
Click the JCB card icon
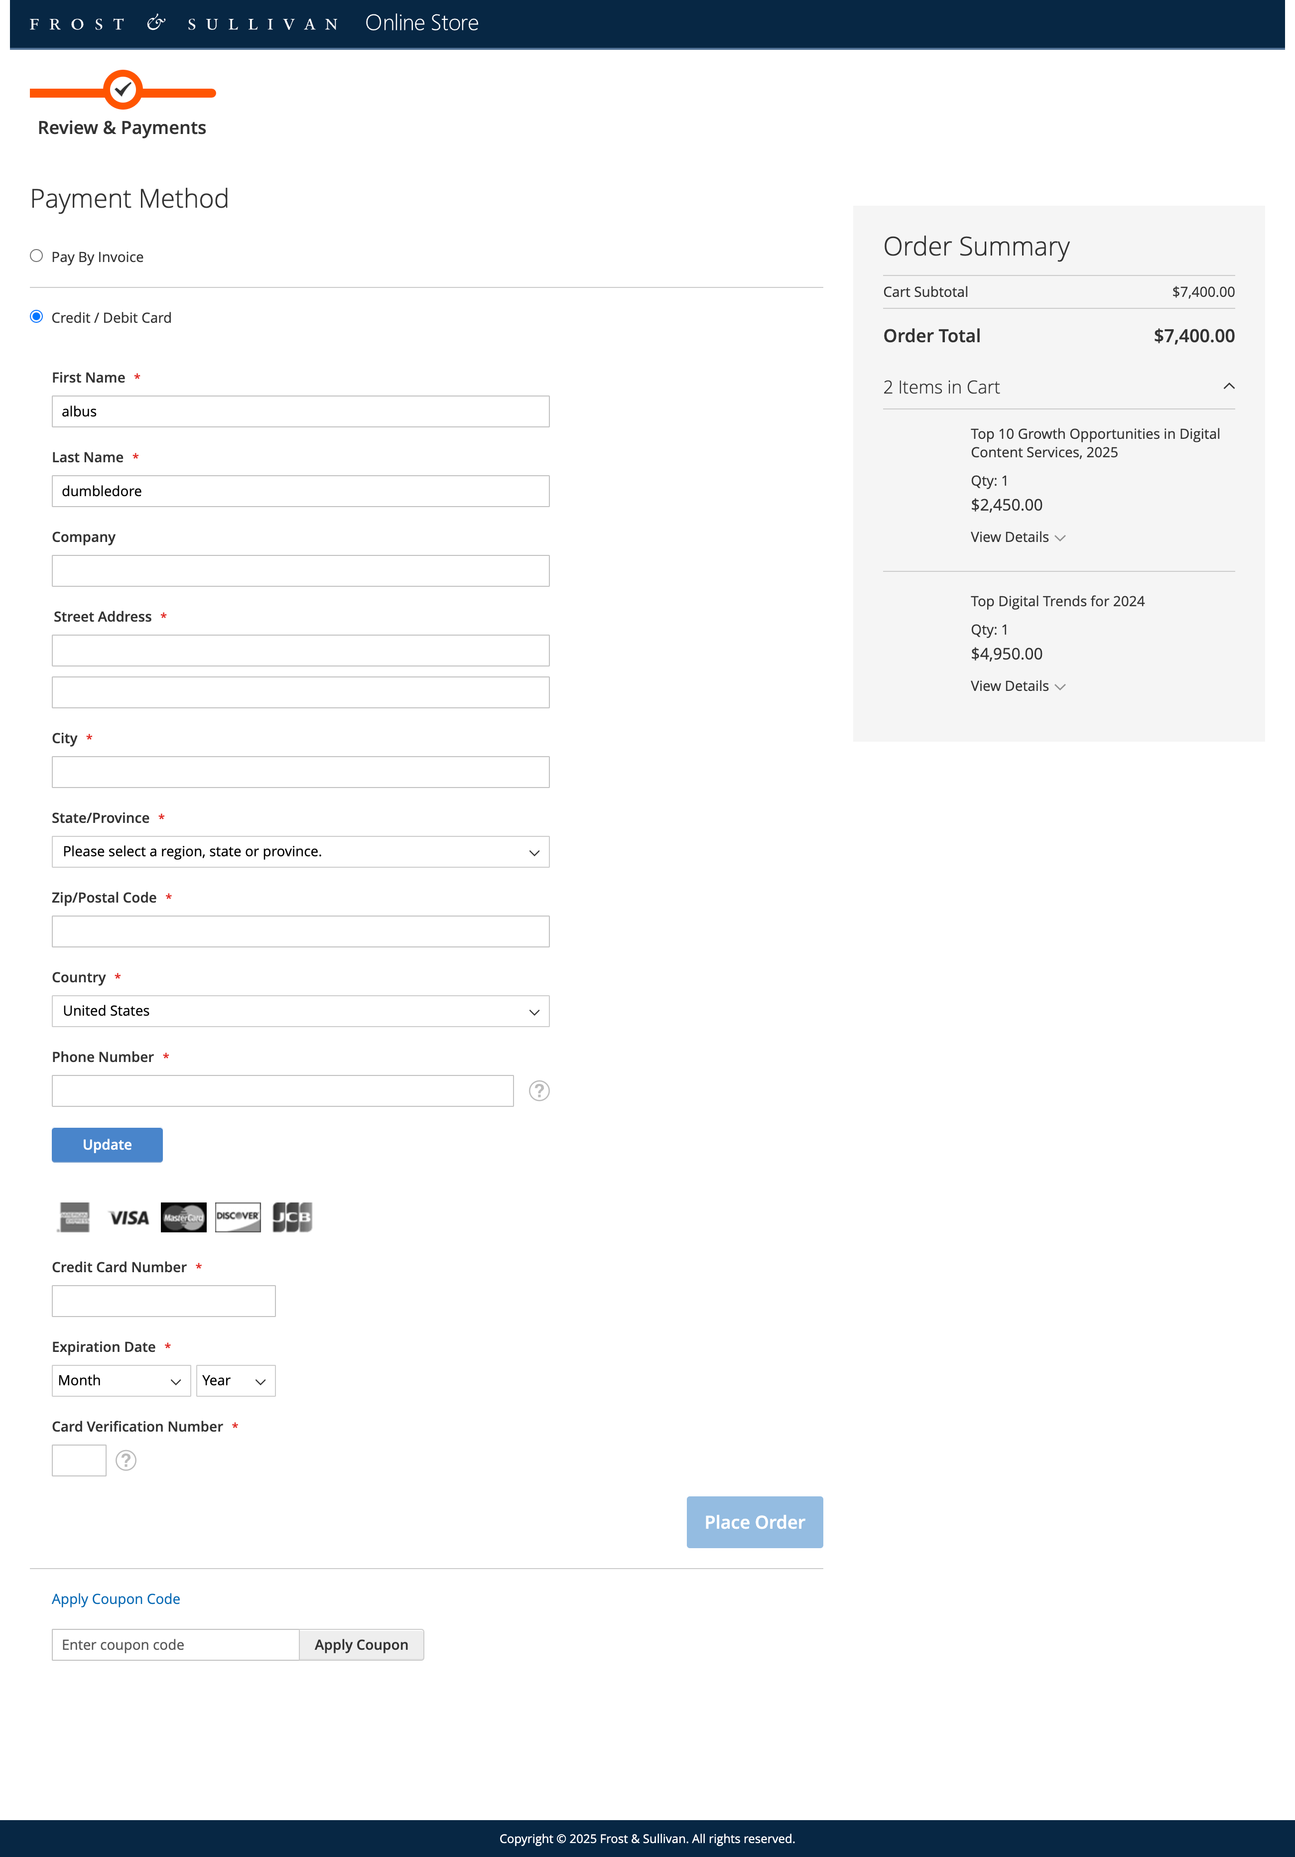[292, 1217]
